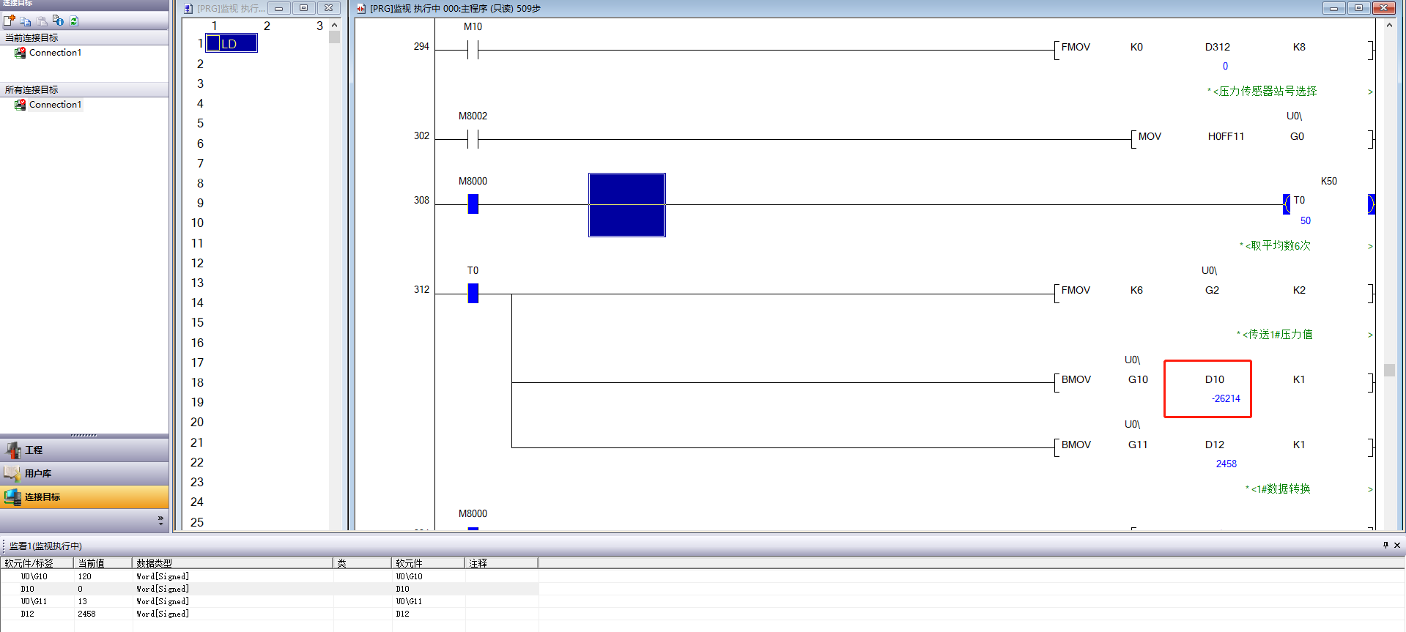Switch to 用户库 navigation pane

coord(37,473)
